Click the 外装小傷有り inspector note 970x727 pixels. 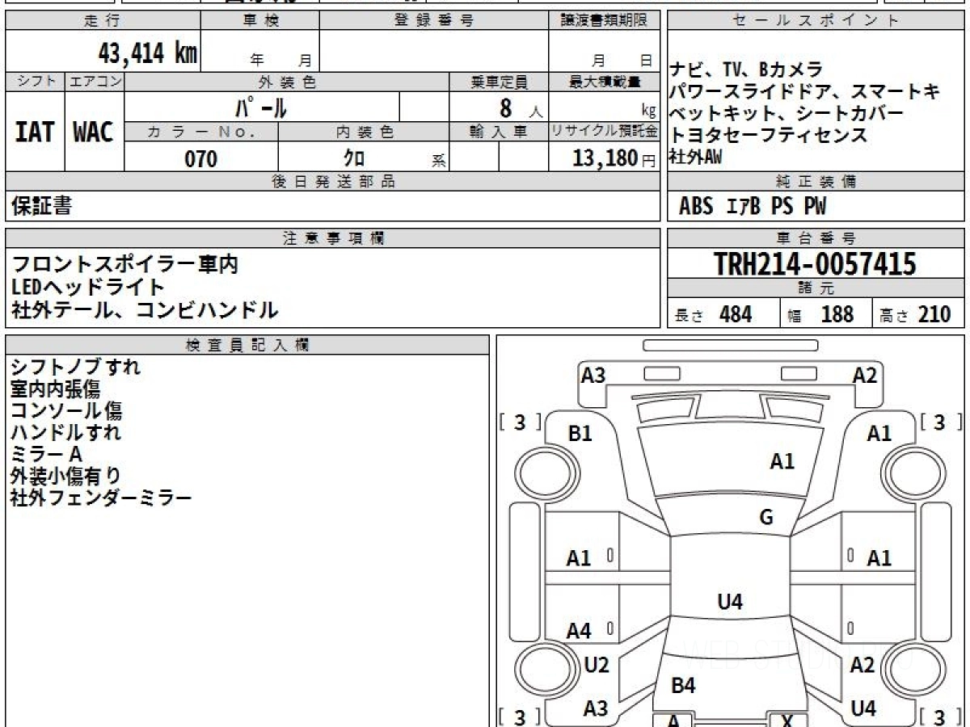(x=65, y=476)
